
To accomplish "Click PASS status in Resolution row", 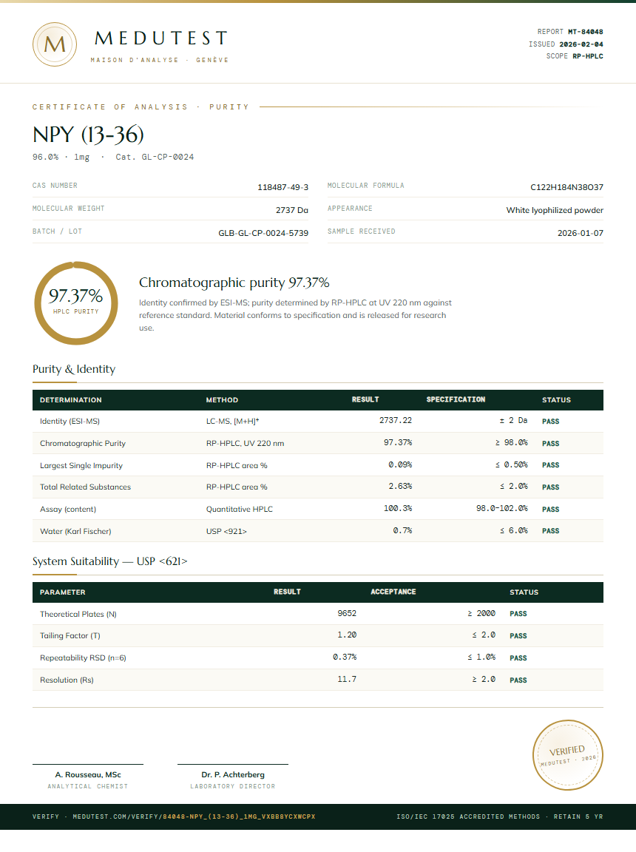I will pos(518,680).
